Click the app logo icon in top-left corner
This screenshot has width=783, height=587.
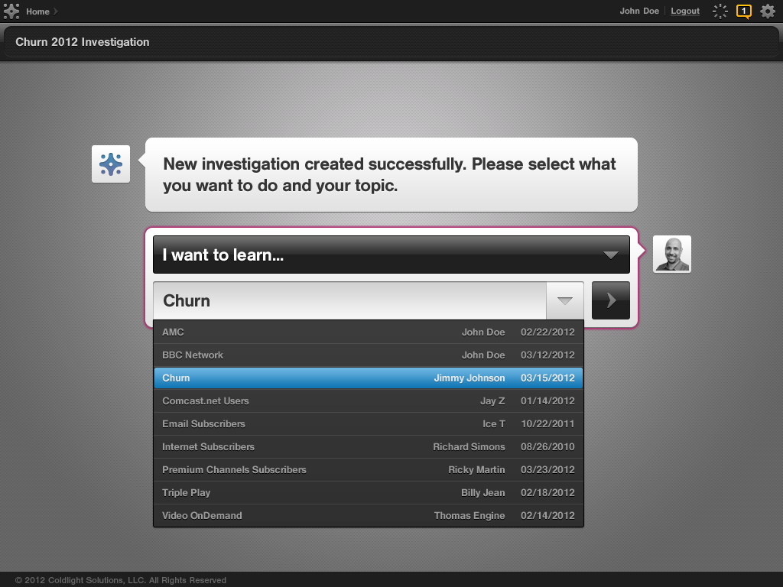pos(11,11)
